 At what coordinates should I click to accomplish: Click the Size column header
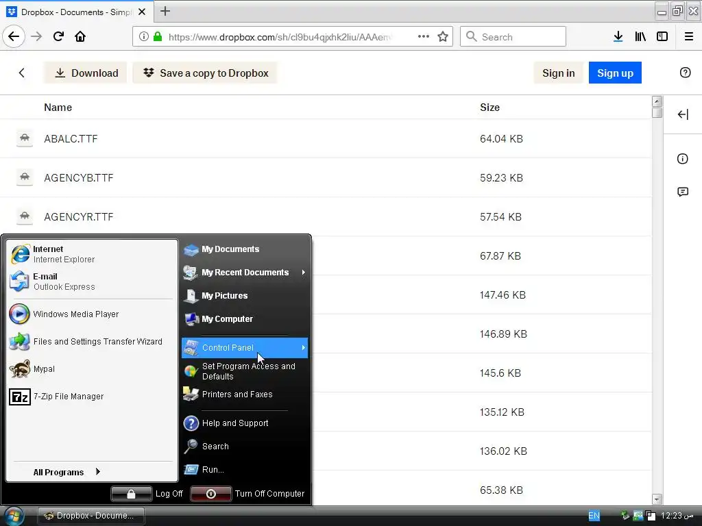489,108
